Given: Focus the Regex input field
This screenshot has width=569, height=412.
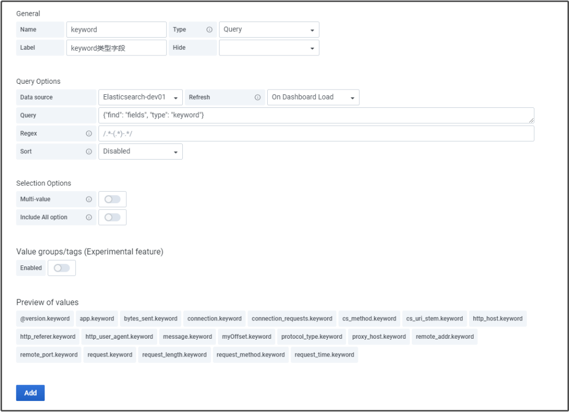Looking at the screenshot, I should (x=314, y=133).
